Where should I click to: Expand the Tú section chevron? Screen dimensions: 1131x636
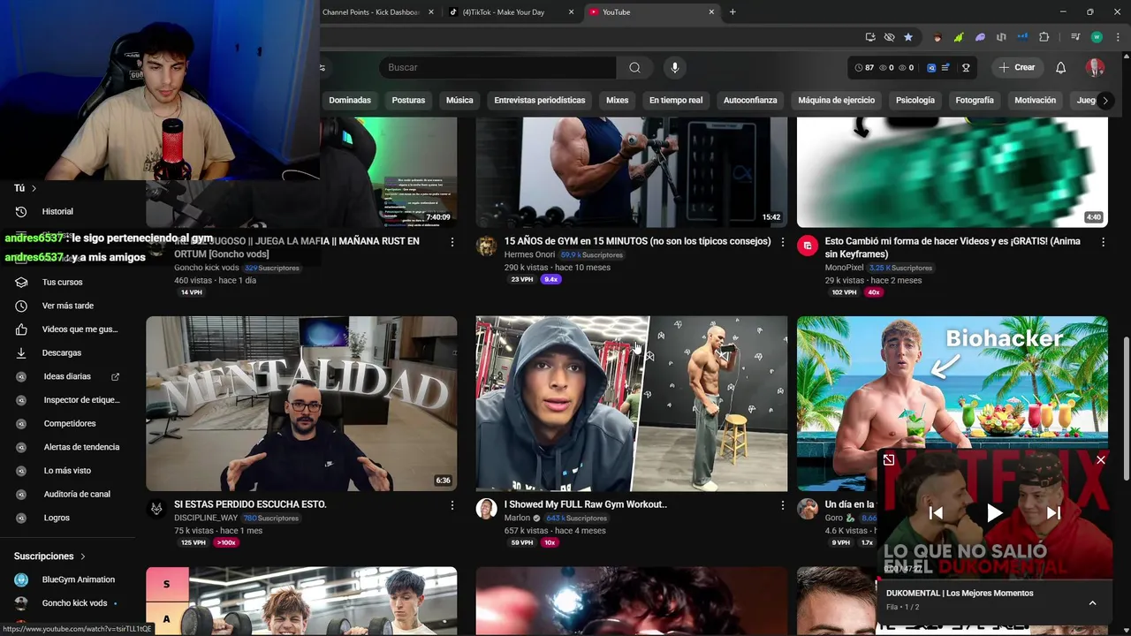[34, 188]
